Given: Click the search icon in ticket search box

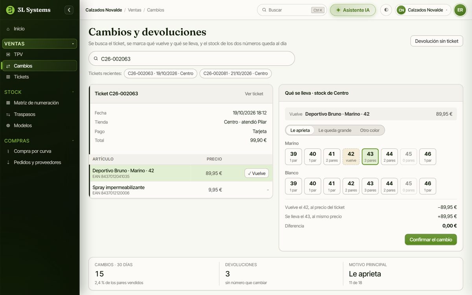Looking at the screenshot, I should tap(96, 59).
